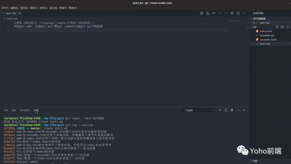Switch to the 输出 output panel tab
Image resolution: width=291 pixels, height=164 pixels.
pyautogui.click(x=14, y=110)
